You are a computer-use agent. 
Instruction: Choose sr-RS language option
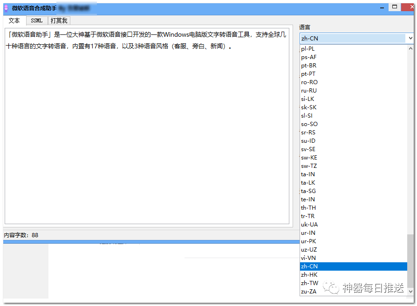(x=354, y=132)
